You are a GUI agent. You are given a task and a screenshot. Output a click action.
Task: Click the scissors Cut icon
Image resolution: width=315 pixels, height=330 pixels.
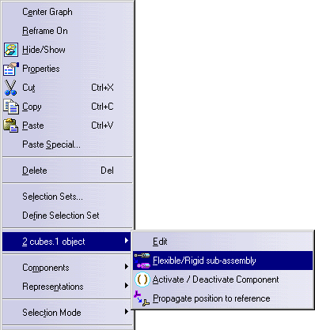[x=10, y=88]
